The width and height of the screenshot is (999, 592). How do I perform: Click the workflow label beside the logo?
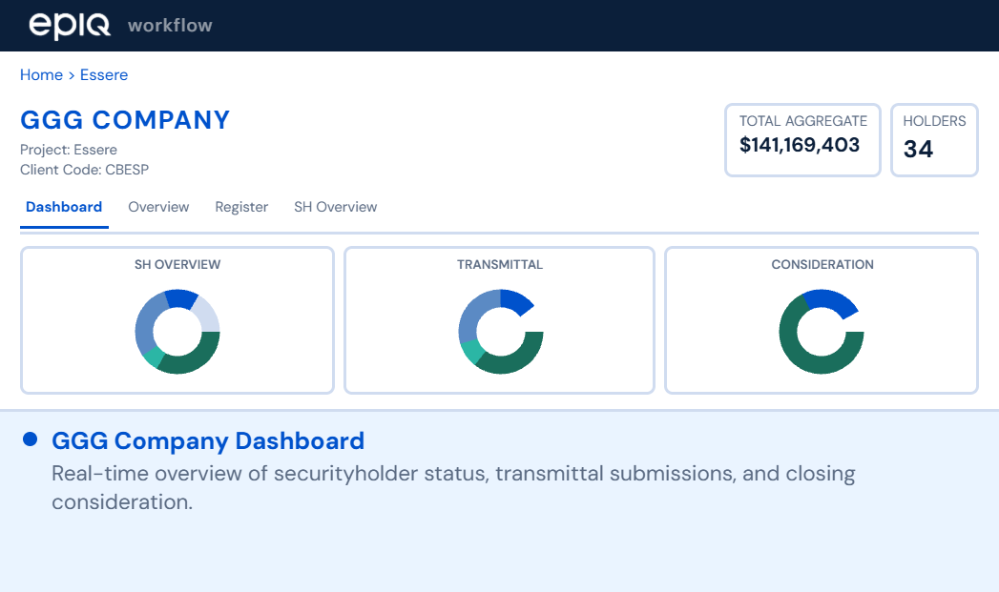[x=170, y=26]
